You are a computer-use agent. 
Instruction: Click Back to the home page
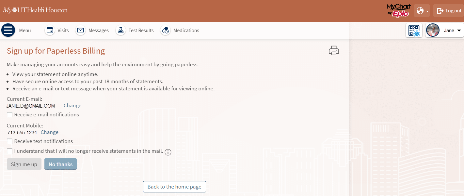[174, 187]
